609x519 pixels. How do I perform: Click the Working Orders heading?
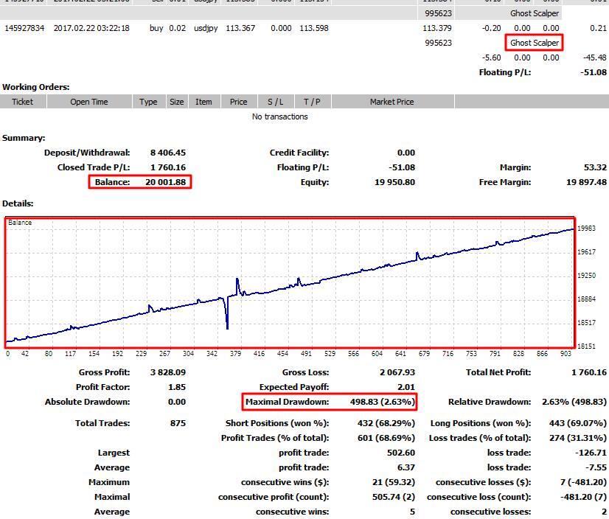tap(35, 87)
